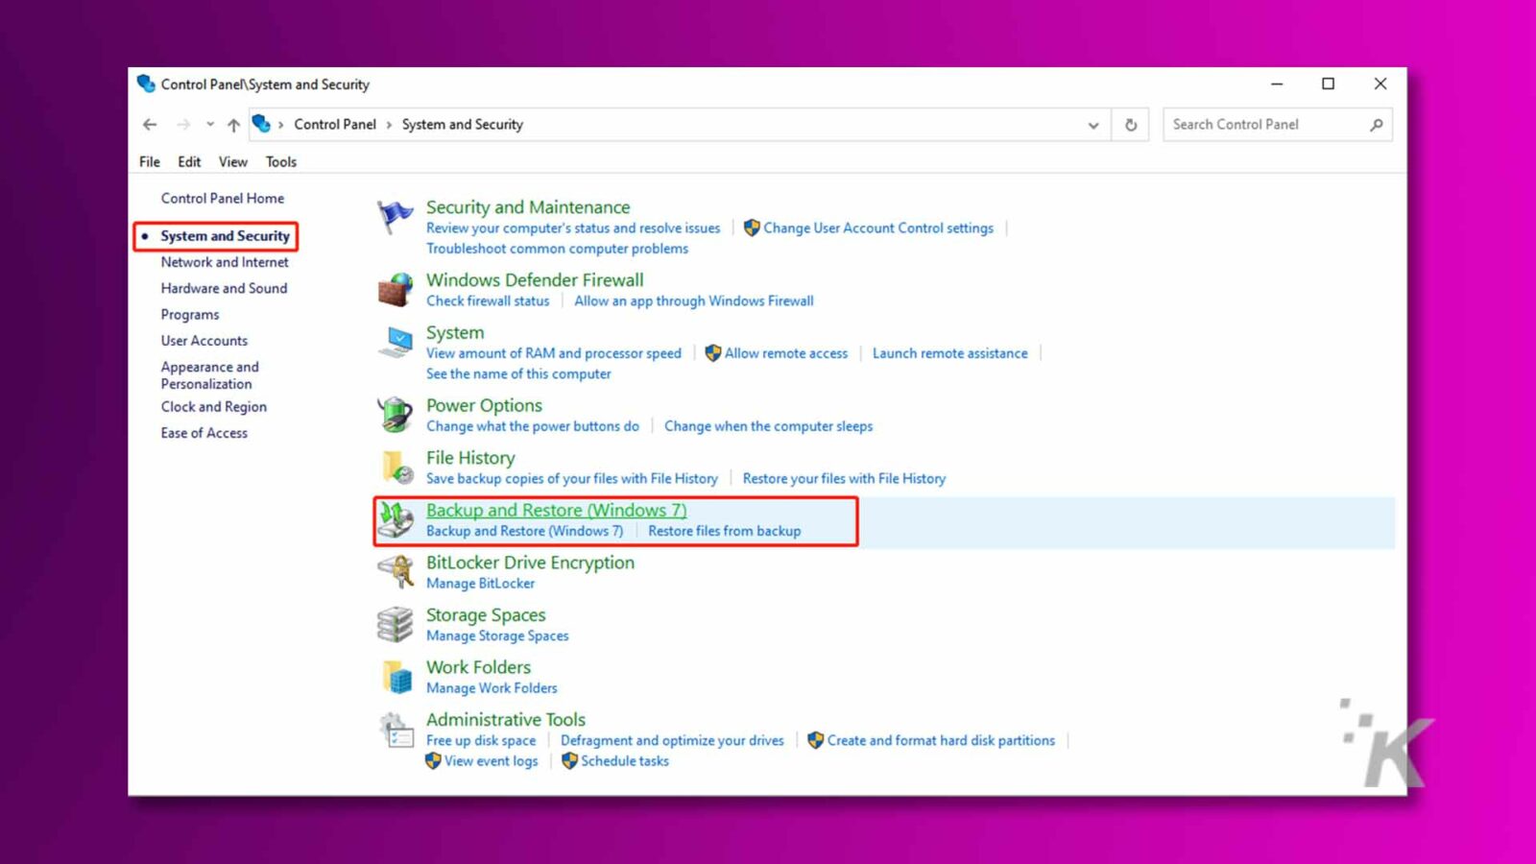
Task: Expand the chevron after Control Panel breadcrumb
Action: tap(389, 125)
